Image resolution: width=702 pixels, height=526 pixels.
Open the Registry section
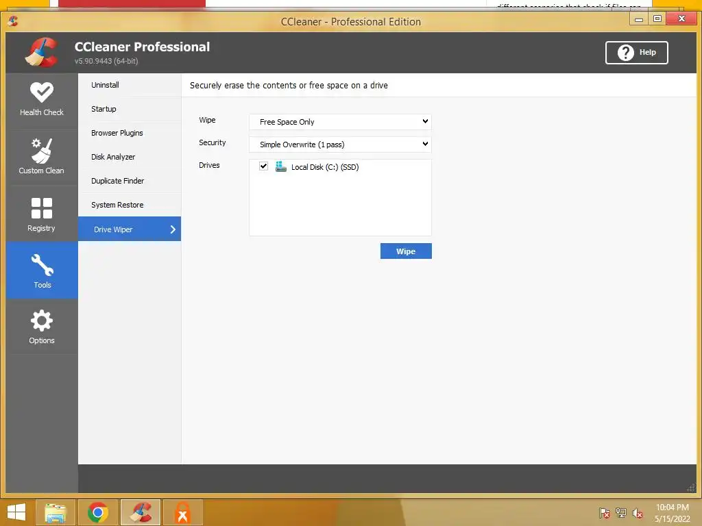tap(42, 214)
